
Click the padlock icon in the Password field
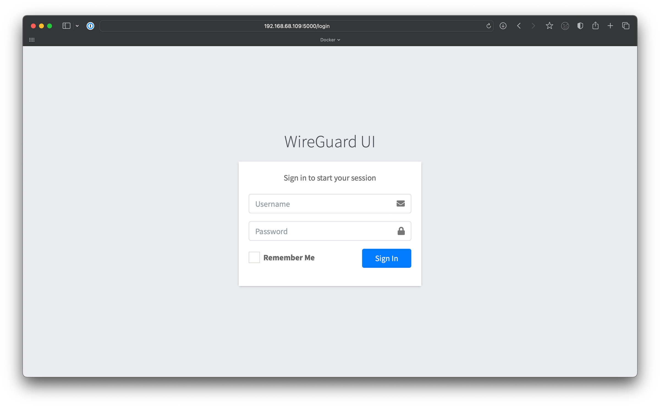click(x=401, y=231)
